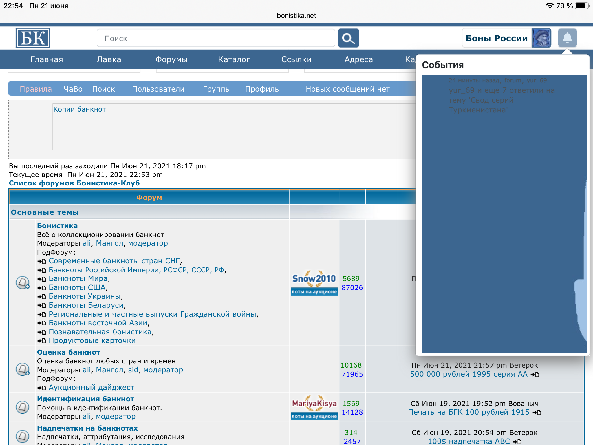The height and width of the screenshot is (445, 593).
Task: Focus the Поиск search input field
Action: [216, 38]
